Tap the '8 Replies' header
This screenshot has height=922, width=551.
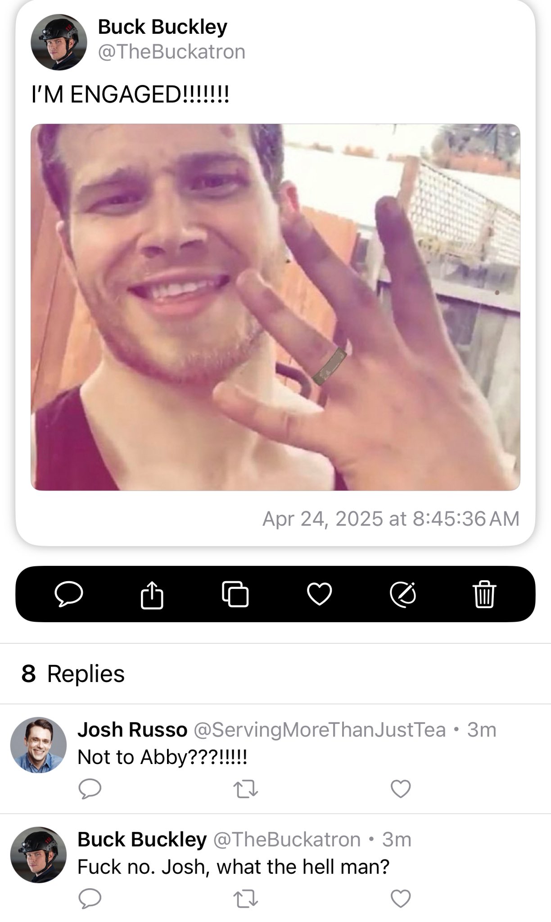click(x=73, y=674)
